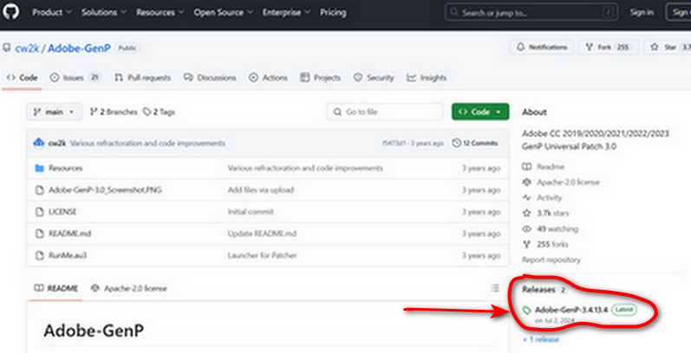Click the play icon of Actions tab
Screen dimensions: 691x353
coord(253,78)
